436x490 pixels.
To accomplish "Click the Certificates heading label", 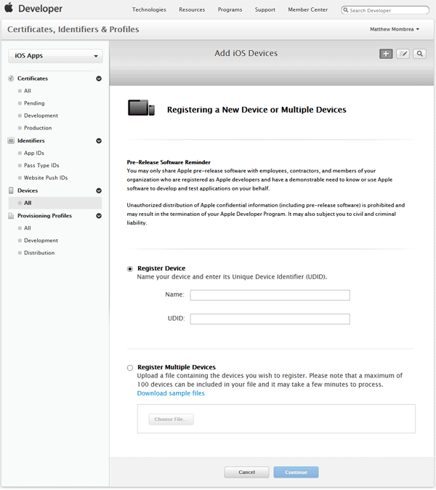I will click(x=33, y=79).
